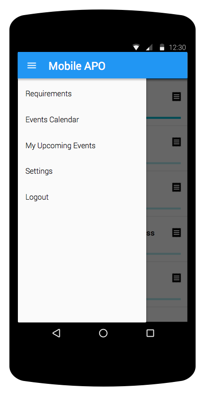Tap the first list icon at top
The width and height of the screenshot is (205, 398).
tap(176, 97)
